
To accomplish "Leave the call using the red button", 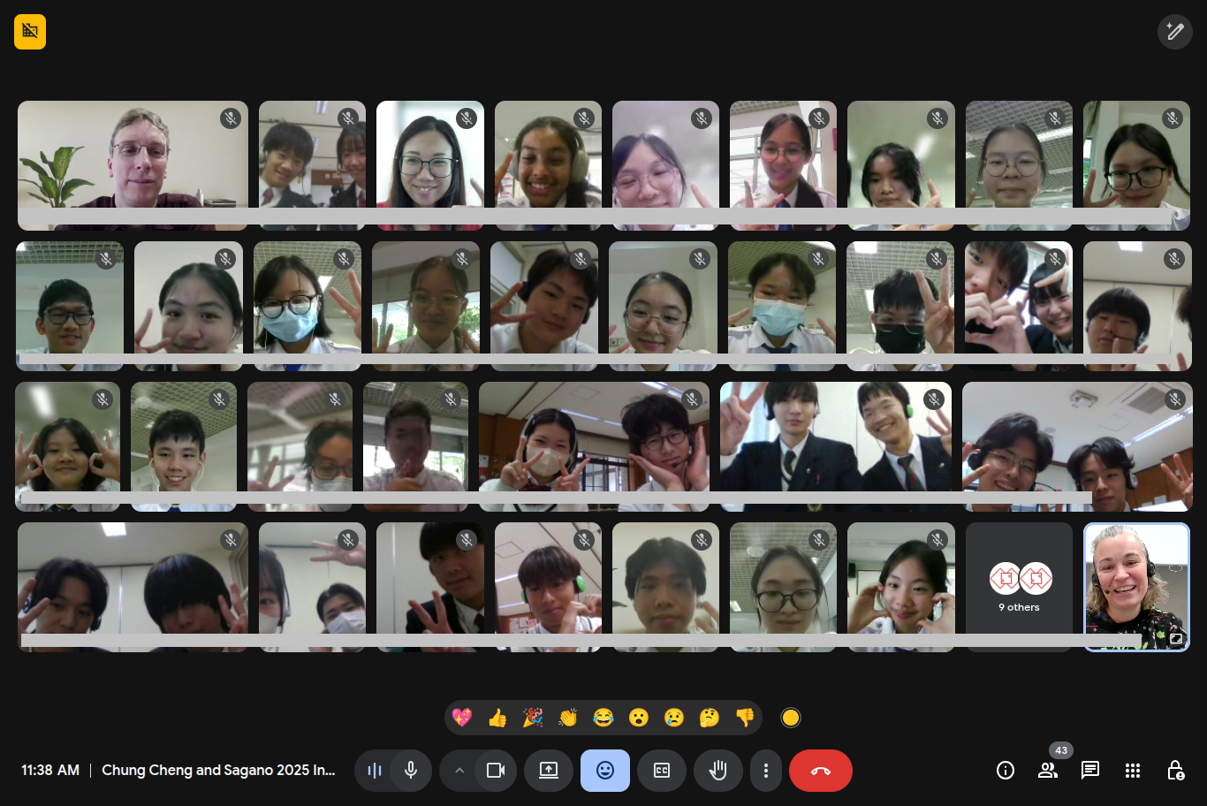I will [820, 771].
